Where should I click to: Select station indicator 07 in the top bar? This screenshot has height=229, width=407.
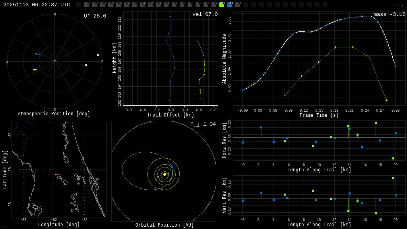tap(134, 5)
